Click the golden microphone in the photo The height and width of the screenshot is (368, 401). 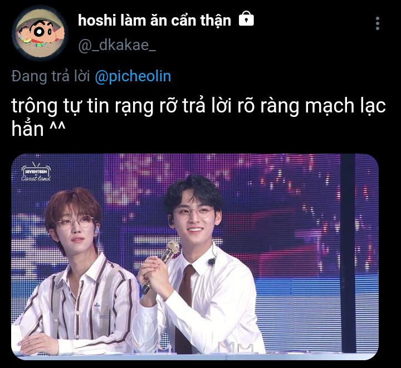click(x=162, y=266)
